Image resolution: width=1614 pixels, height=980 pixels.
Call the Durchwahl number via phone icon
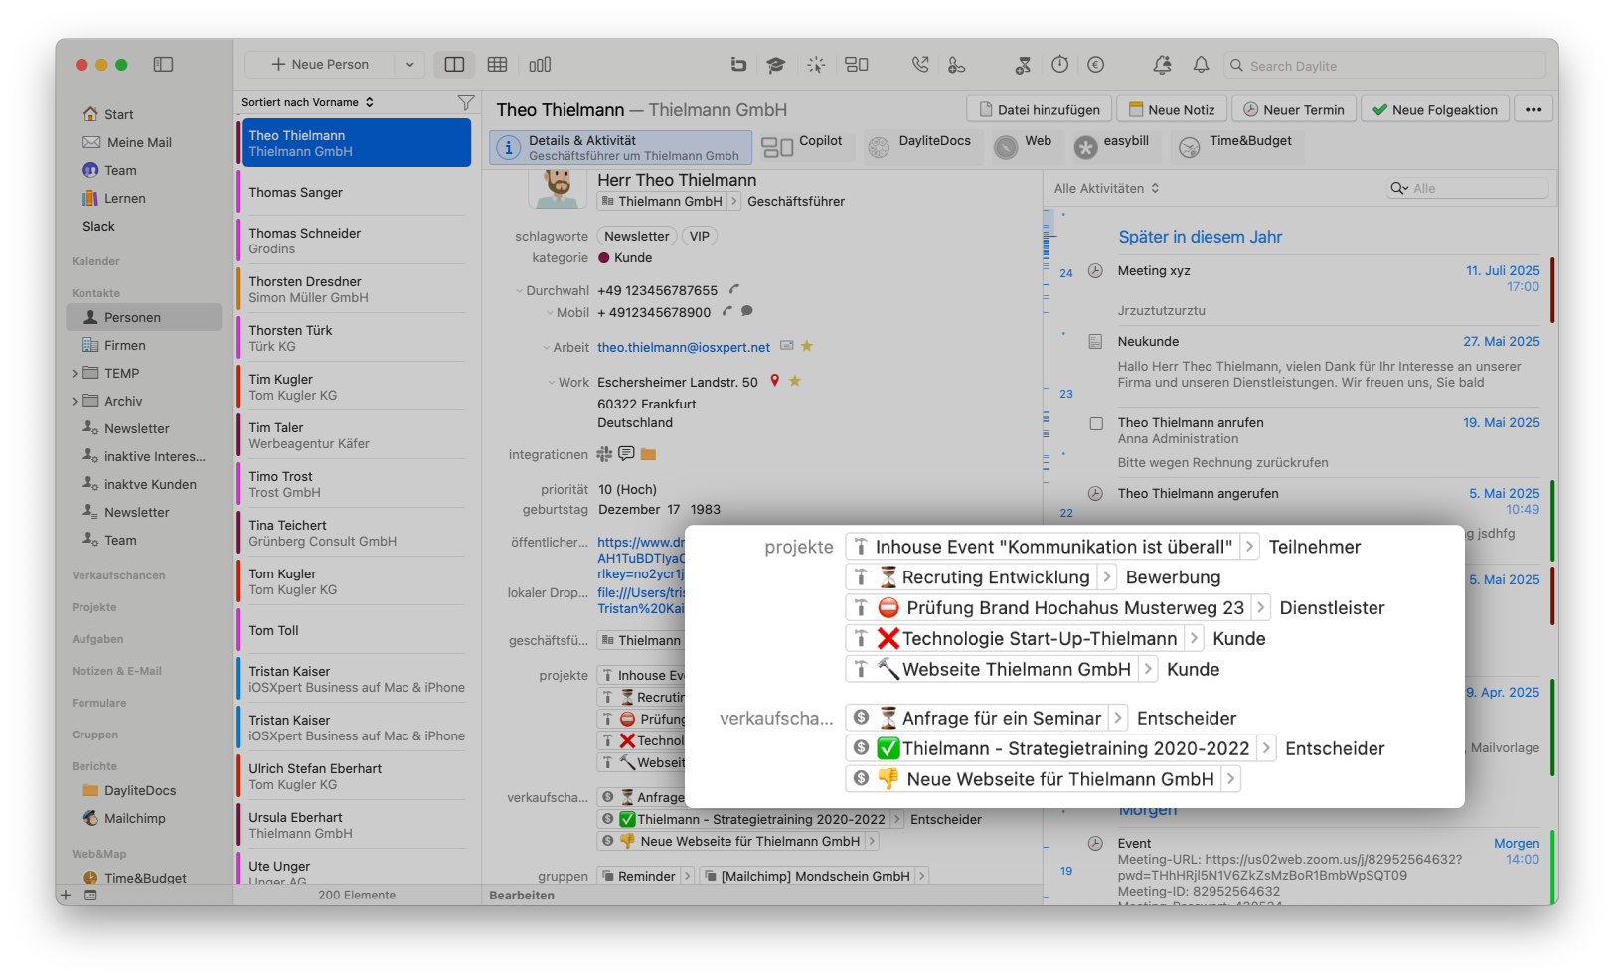pyautogui.click(x=734, y=290)
